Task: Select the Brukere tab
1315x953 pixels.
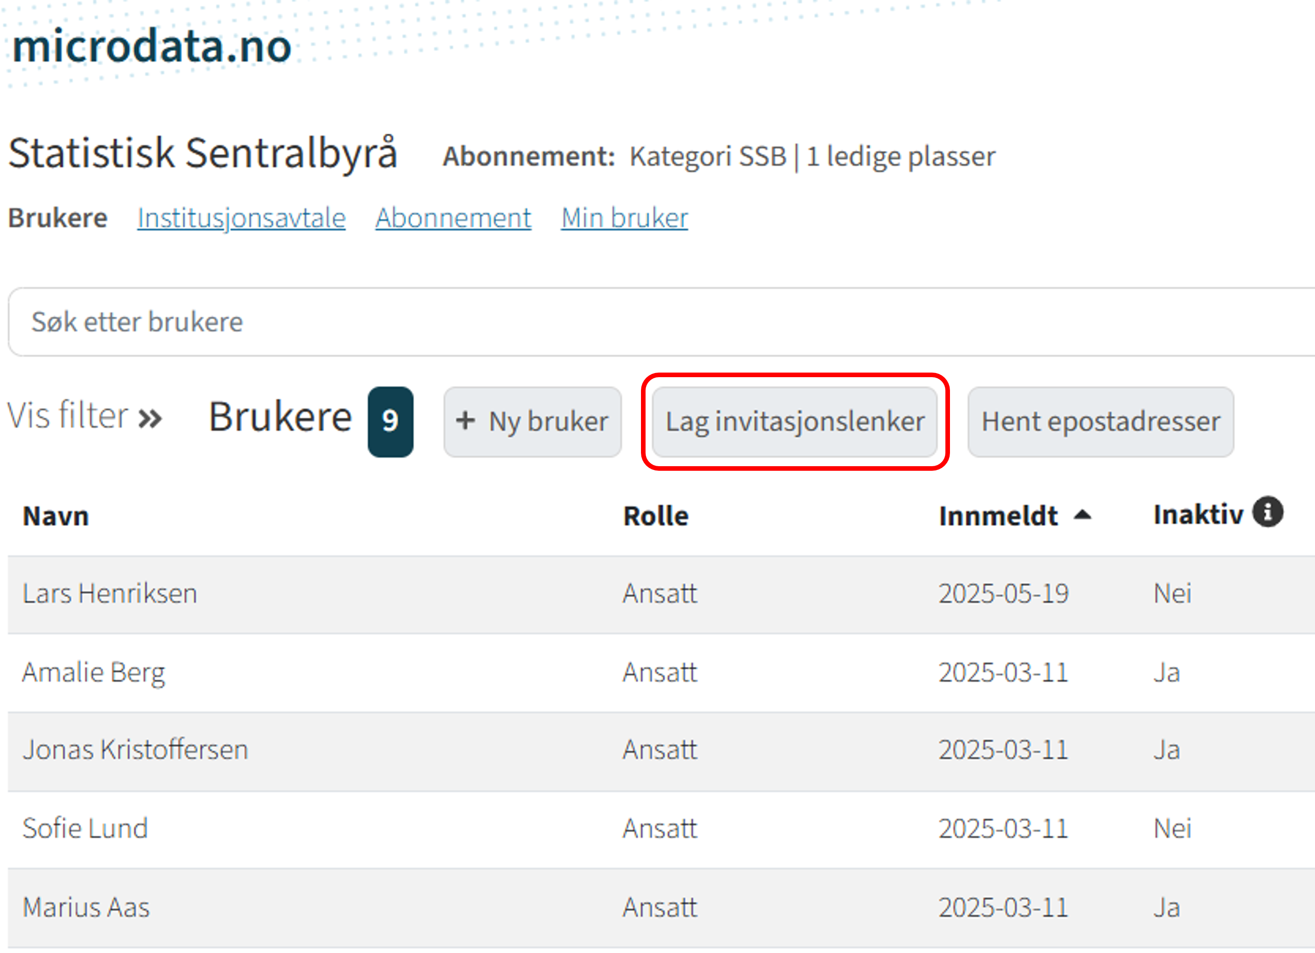Action: tap(57, 218)
